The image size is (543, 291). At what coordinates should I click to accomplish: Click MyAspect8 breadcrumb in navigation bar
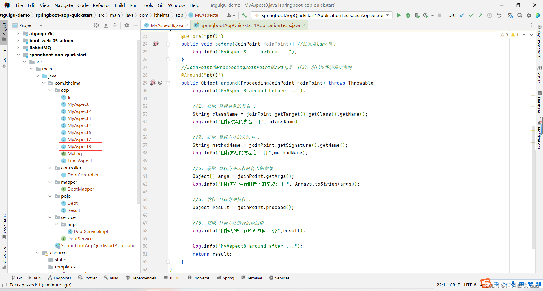(204, 15)
